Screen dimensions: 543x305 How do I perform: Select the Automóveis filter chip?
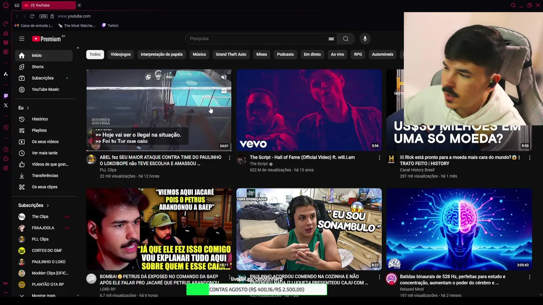383,54
